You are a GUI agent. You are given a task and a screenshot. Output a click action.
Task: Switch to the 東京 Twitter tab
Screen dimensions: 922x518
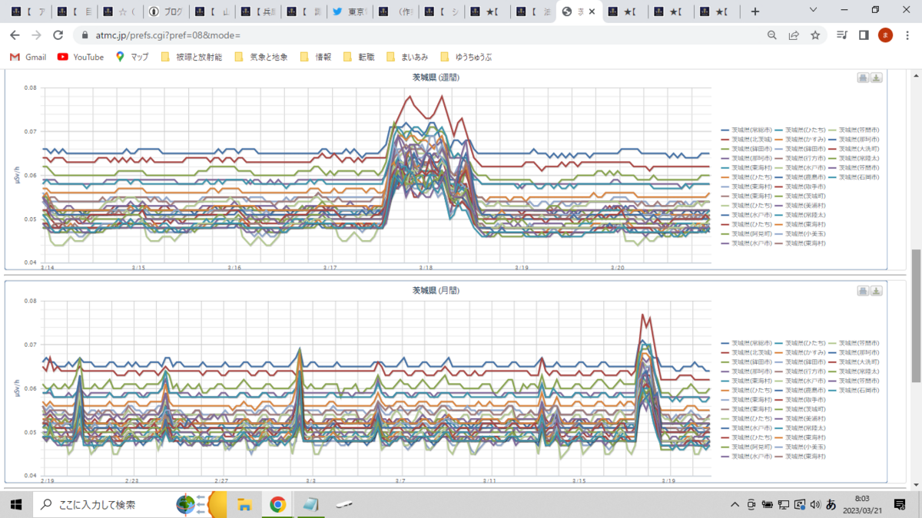coord(350,12)
